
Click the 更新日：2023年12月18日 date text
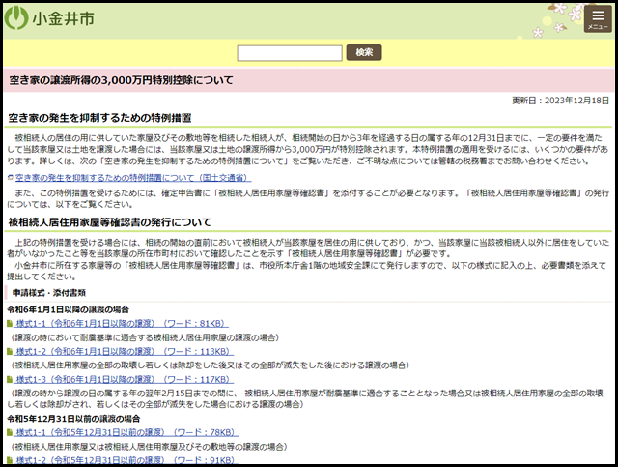560,101
